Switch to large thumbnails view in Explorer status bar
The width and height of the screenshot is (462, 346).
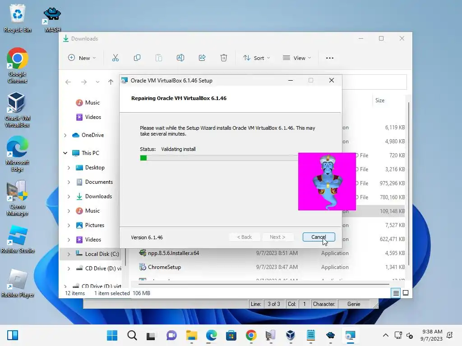pos(406,293)
